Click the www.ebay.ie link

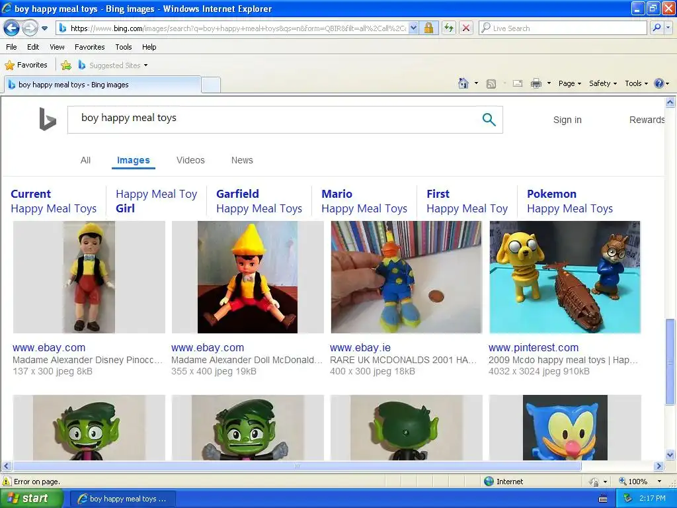[x=360, y=347]
